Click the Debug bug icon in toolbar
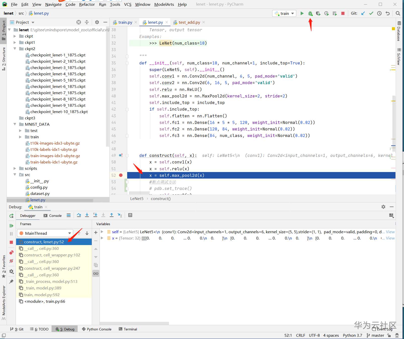This screenshot has height=339, width=404. [310, 14]
